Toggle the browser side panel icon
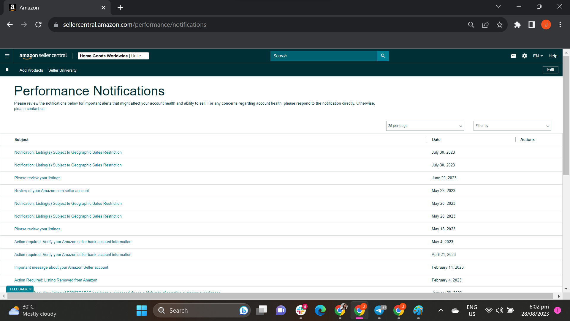 [532, 25]
